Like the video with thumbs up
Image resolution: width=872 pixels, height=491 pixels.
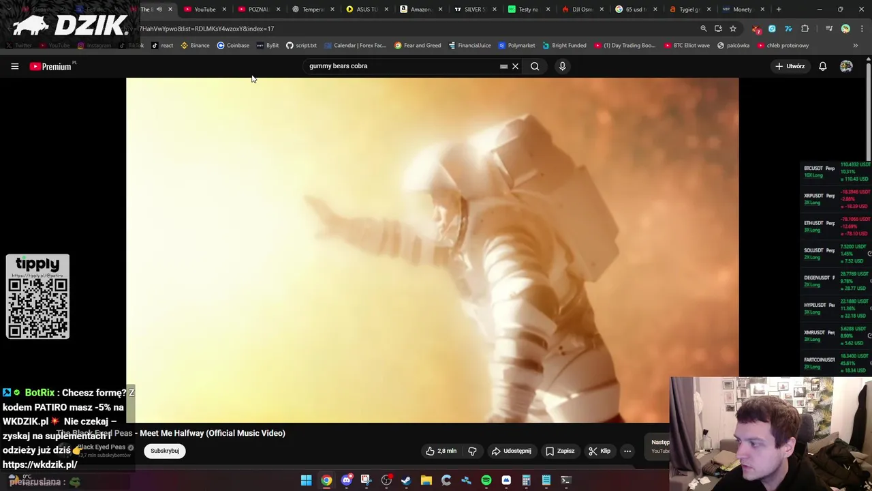point(441,451)
